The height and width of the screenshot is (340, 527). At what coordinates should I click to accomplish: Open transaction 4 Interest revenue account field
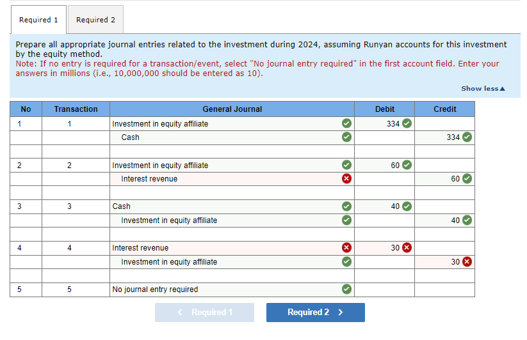(232, 248)
